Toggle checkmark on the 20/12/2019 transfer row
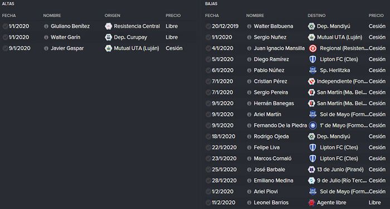 pyautogui.click(x=208, y=26)
